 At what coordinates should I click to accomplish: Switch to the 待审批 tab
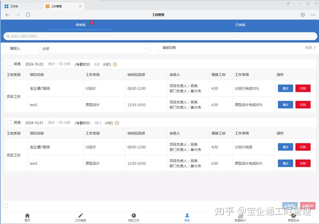pos(80,25)
